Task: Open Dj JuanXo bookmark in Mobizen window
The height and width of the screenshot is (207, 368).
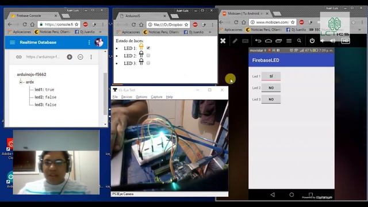Action: (x=296, y=30)
